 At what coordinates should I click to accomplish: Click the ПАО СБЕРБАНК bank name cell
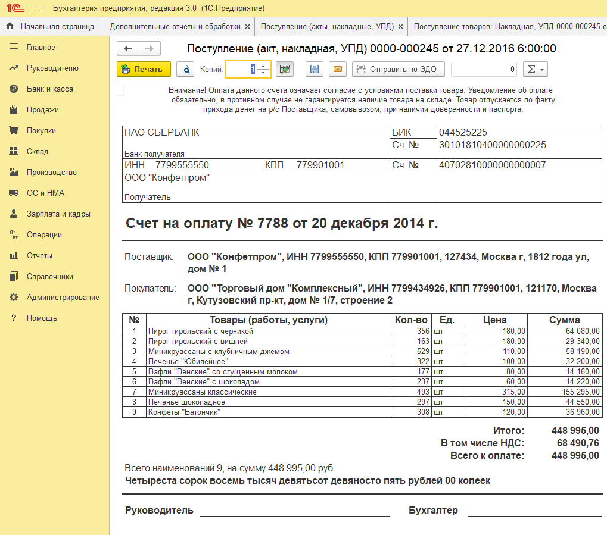256,142
